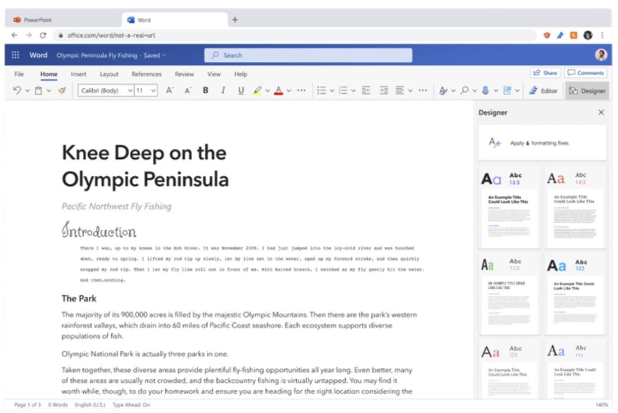Screen dimensions: 618x413
Task: Increase font size with the larger A
Action: click(169, 90)
